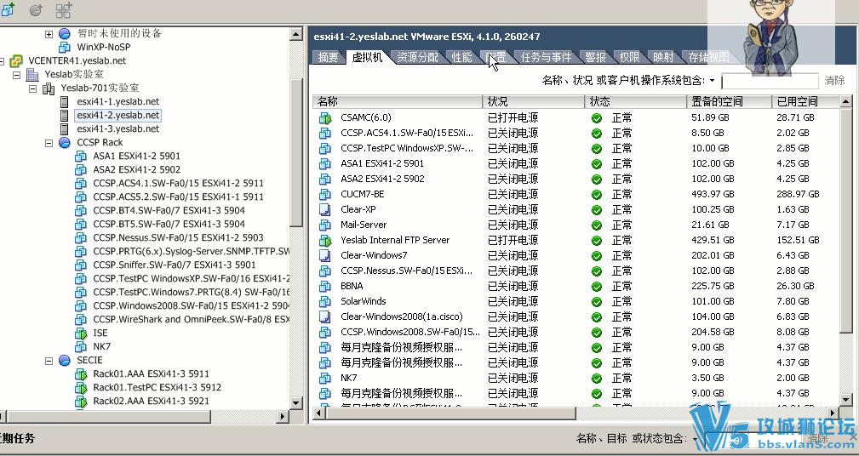
Task: Collapse the CCSP Rack tree node
Action: tap(49, 143)
